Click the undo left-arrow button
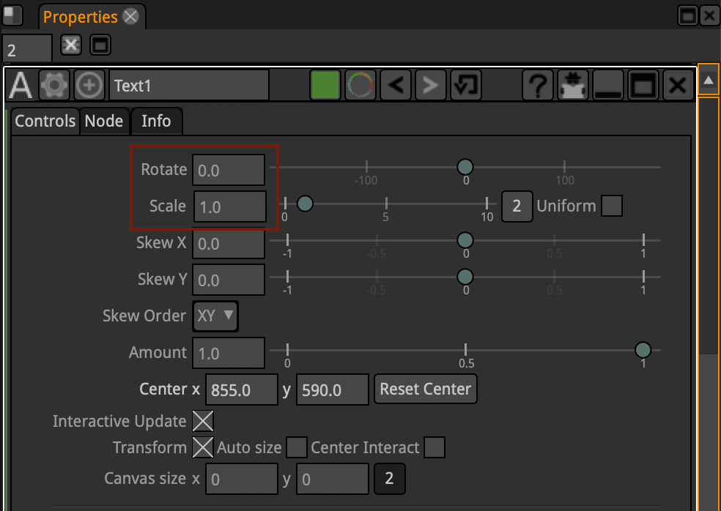721x511 pixels. pyautogui.click(x=396, y=85)
